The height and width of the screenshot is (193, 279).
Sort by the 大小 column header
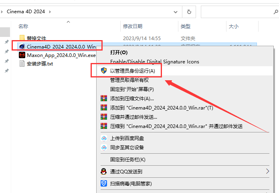pyautogui.click(x=233, y=26)
